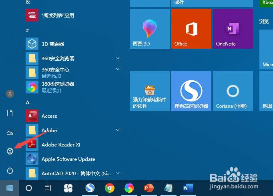Click the 360安全中心 folder icon
This screenshot has height=196, width=273.
pos(32,73)
